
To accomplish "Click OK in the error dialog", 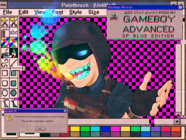I will [x=40, y=128].
